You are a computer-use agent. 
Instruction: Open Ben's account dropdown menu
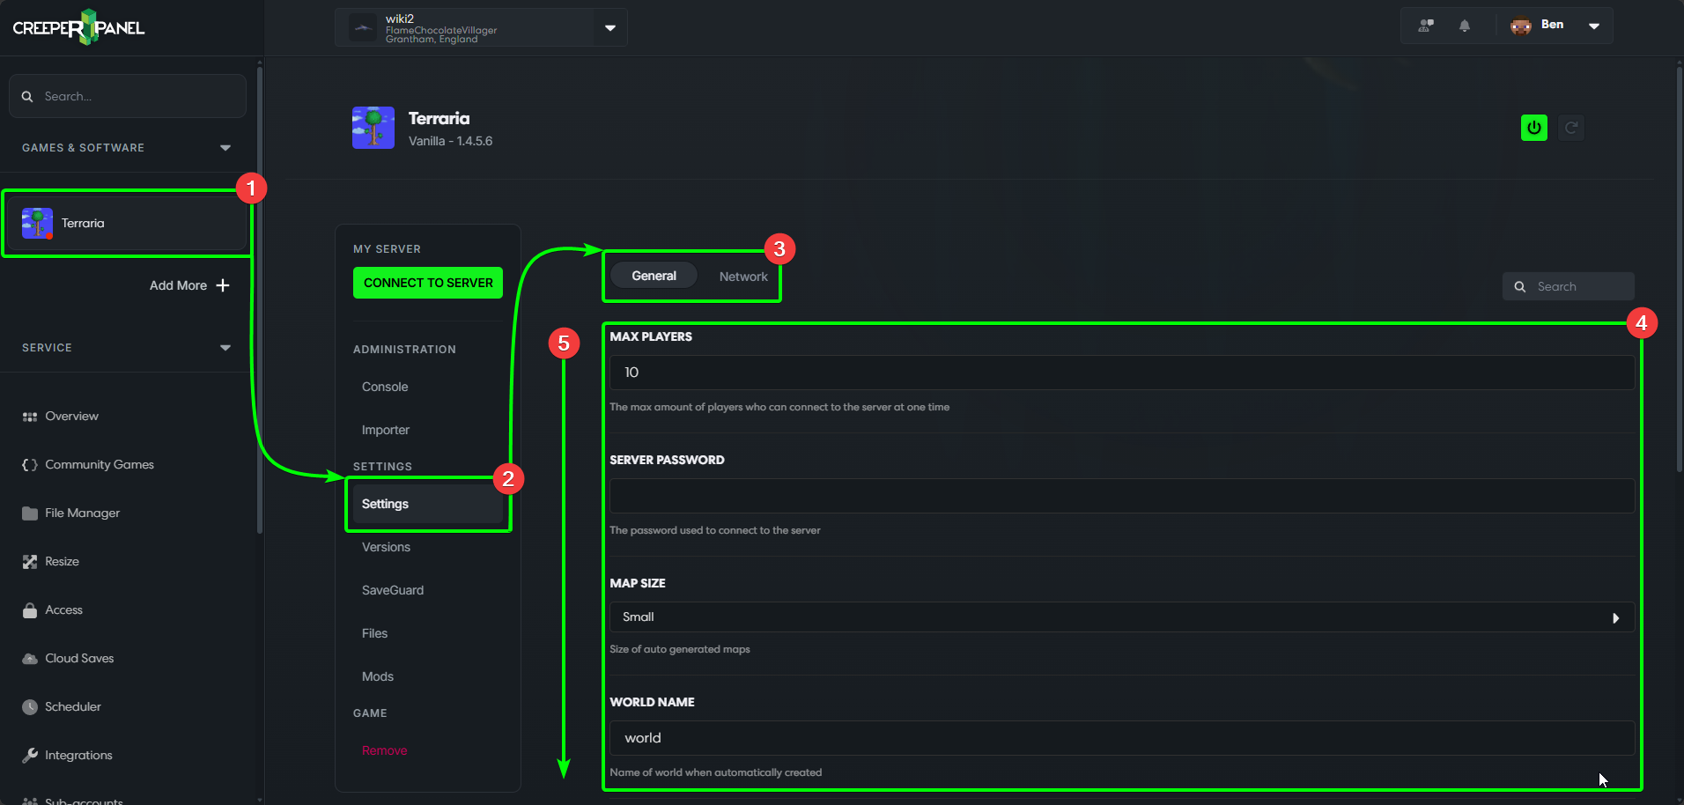1594,26
